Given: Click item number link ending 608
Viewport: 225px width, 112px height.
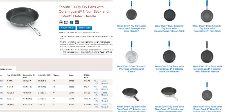Looking at the screenshot, I should pos(1,87).
